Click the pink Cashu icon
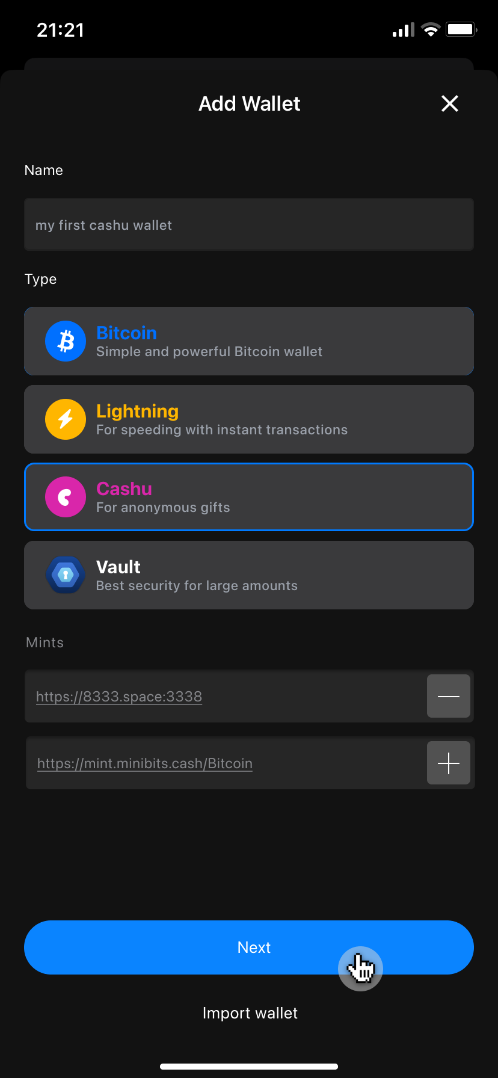 pos(66,497)
